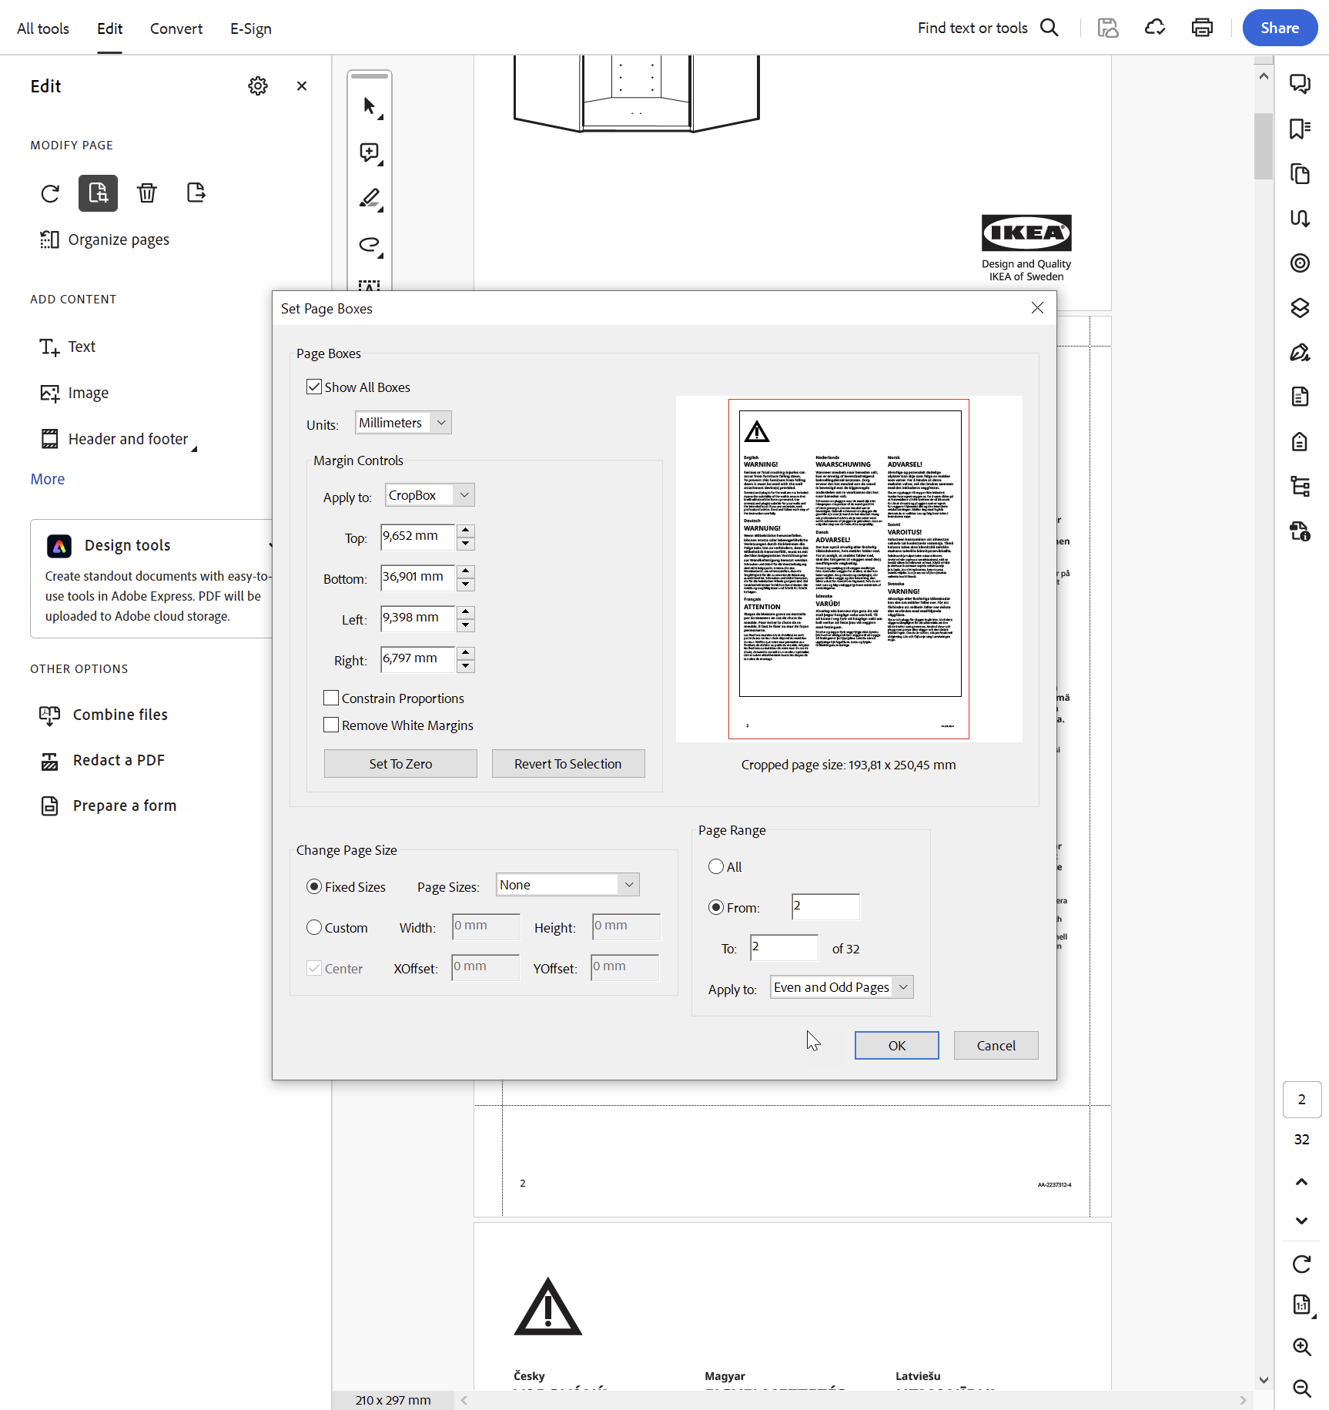
Task: Select the Add Comment tool
Action: [370, 152]
